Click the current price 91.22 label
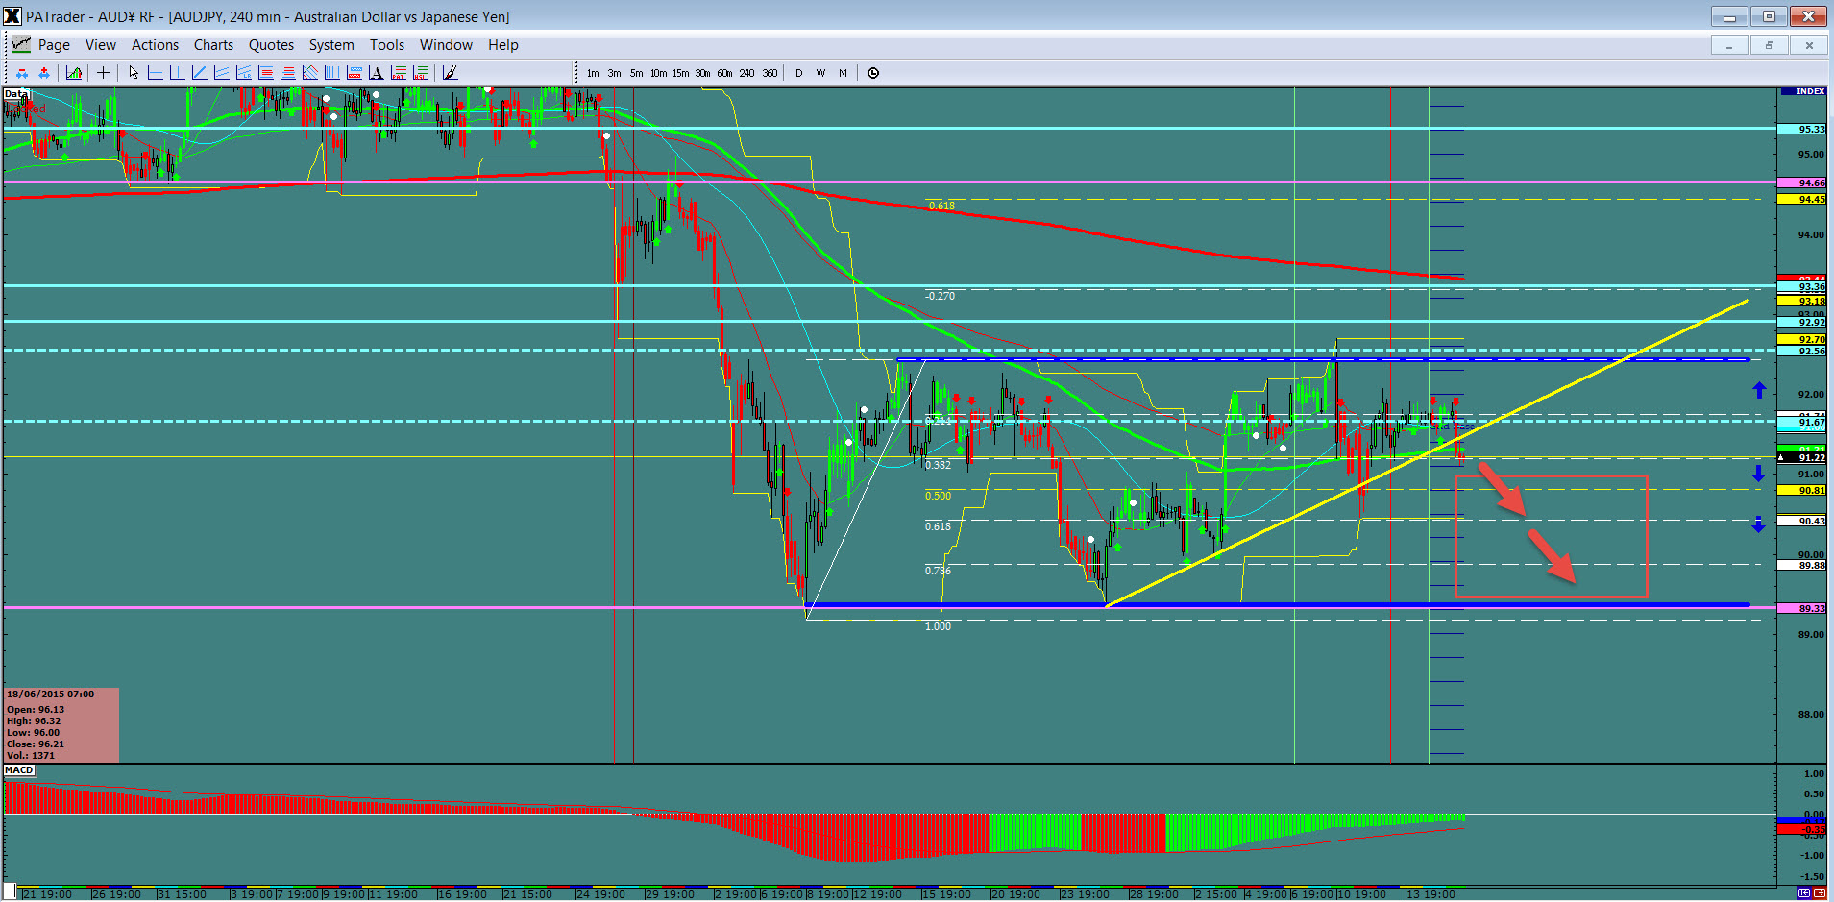Viewport: 1834px width, 902px height. (x=1800, y=458)
